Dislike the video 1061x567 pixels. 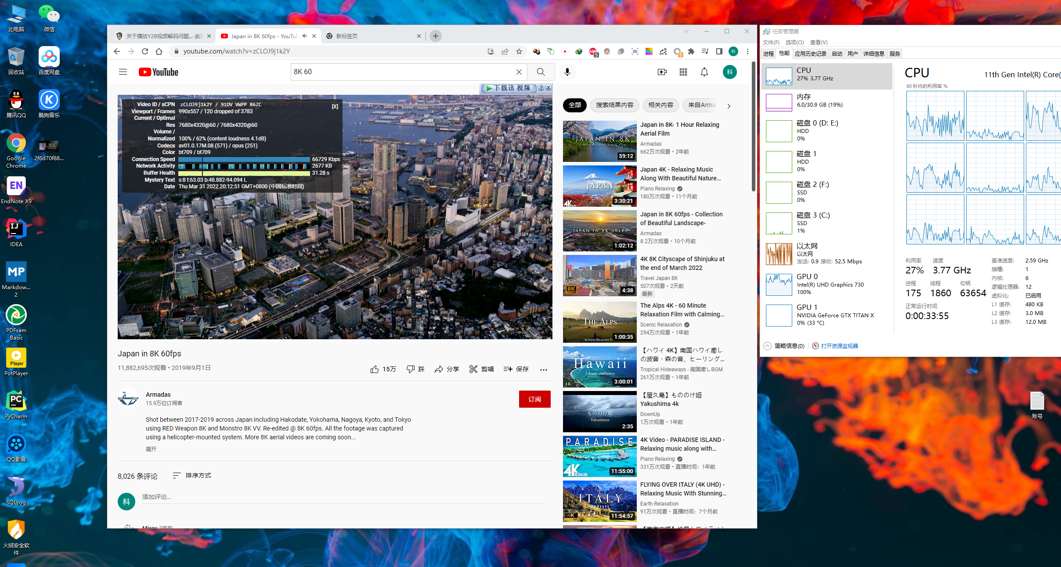pos(415,369)
